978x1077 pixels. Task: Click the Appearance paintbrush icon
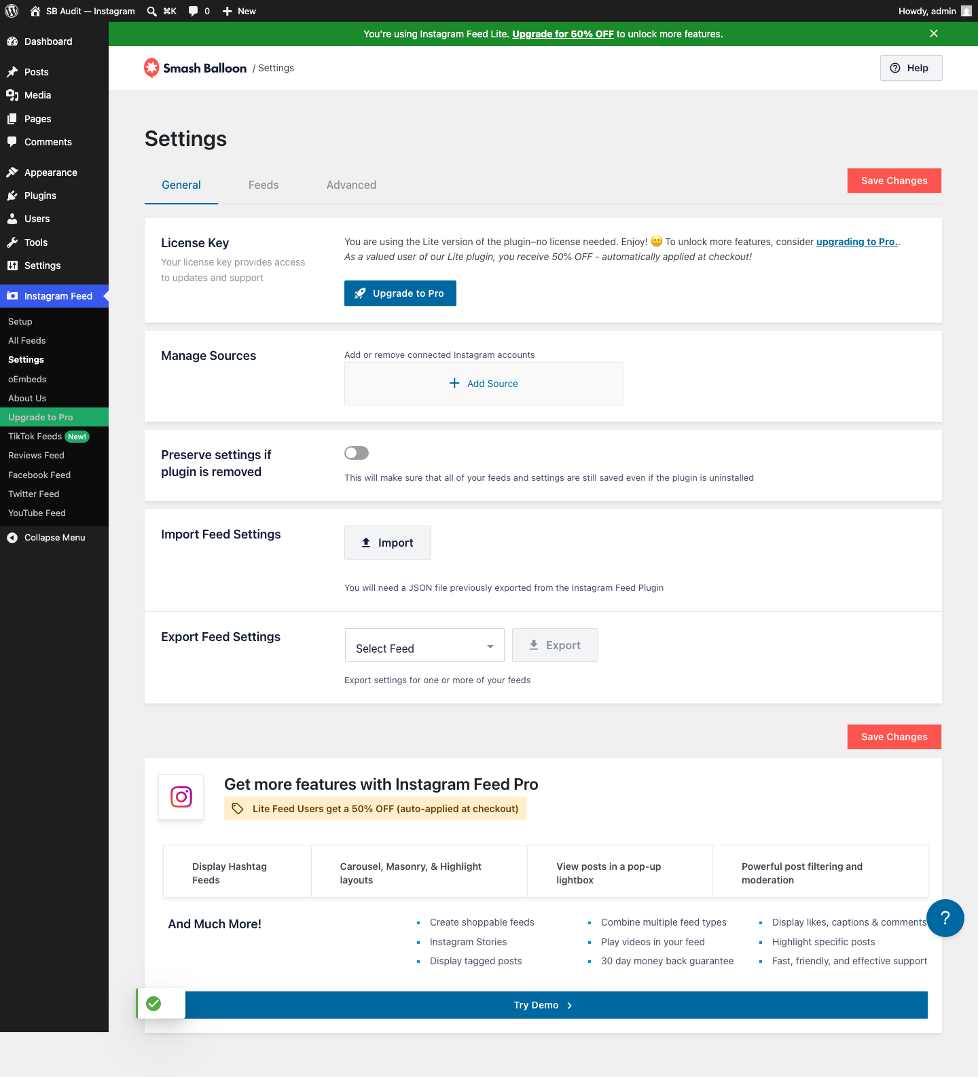(12, 172)
